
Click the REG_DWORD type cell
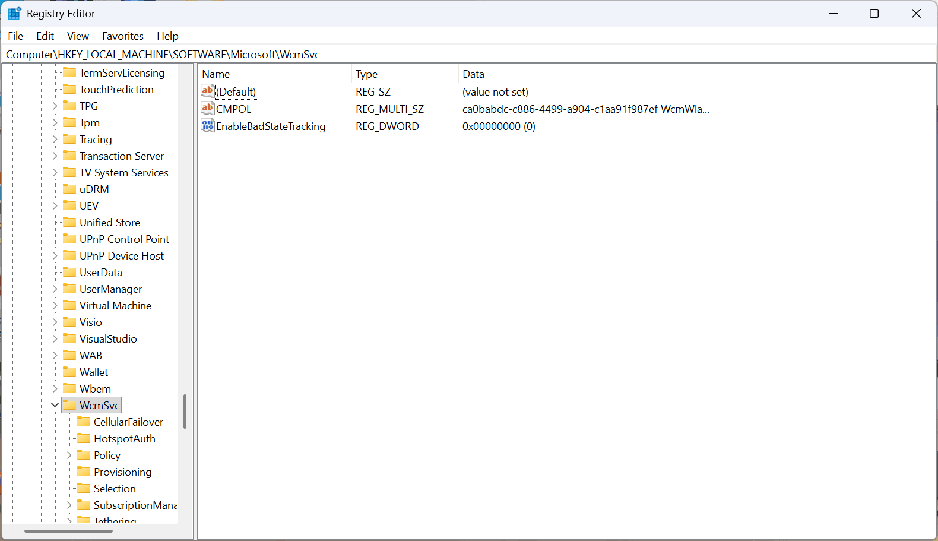[x=388, y=126]
